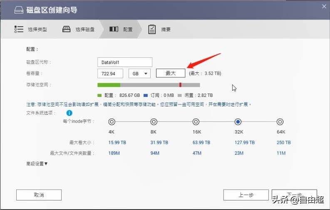Screen dimensions: 330x210
Task: Select the 64K bytes-per-inode option
Action: [280, 122]
